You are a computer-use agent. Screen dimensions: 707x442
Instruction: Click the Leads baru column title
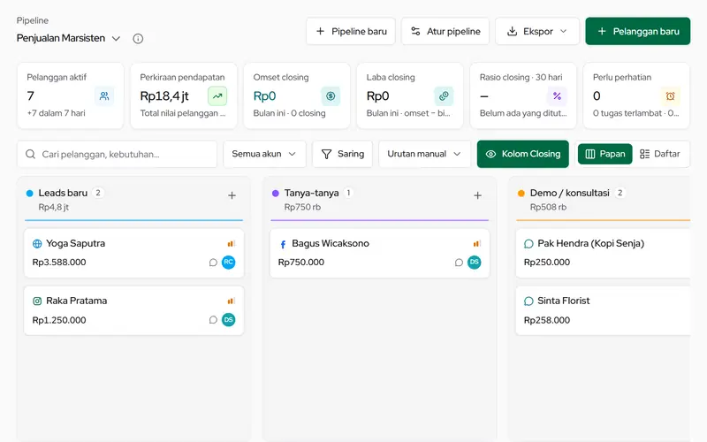63,193
